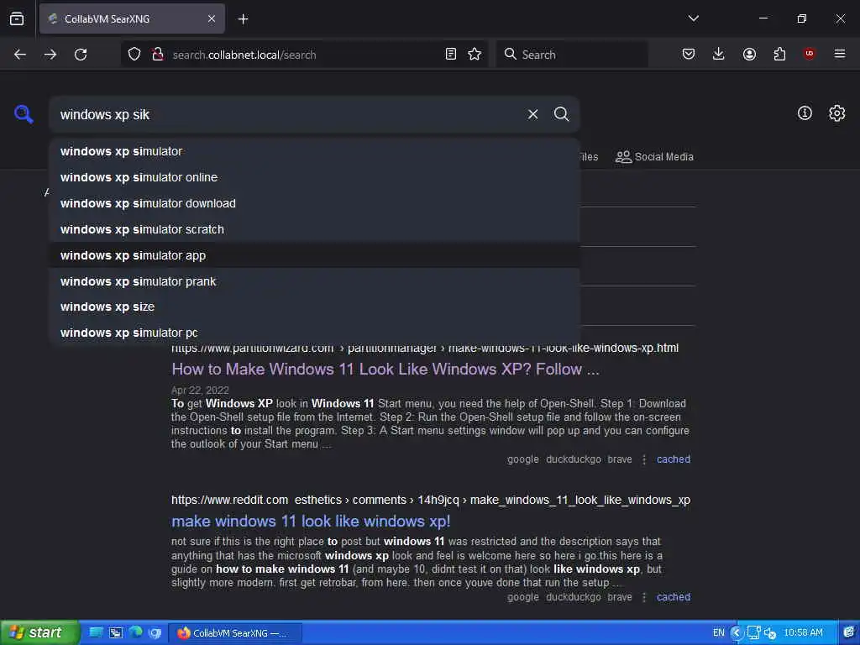
Task: Choose suggestion 'windows xp simulator online'
Action: point(315,177)
